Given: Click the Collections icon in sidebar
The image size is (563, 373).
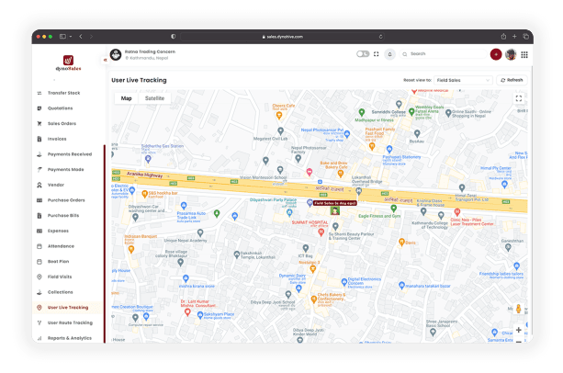Looking at the screenshot, I should click(39, 292).
